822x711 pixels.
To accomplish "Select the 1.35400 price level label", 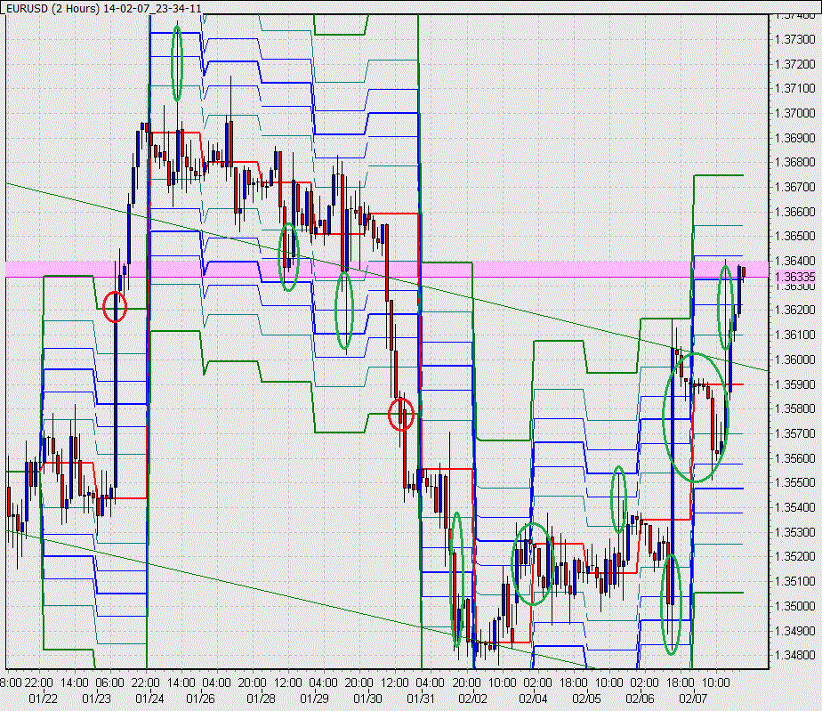I will click(794, 507).
